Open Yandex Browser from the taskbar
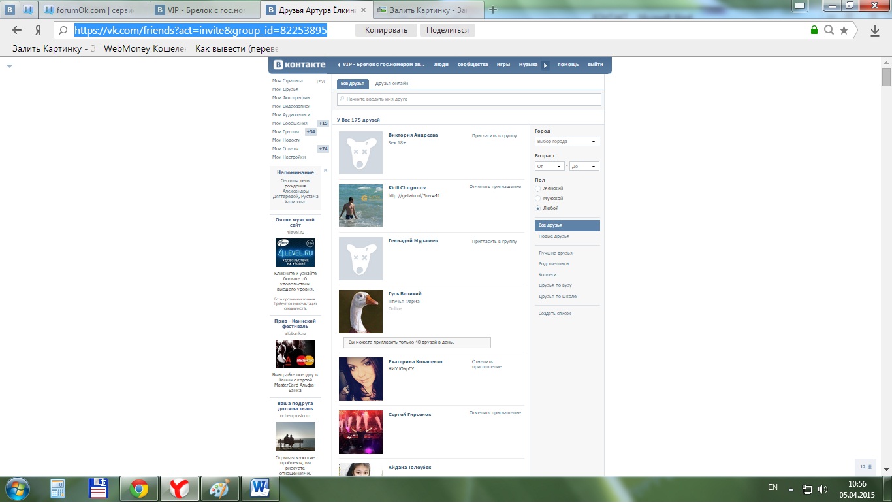892x503 pixels. 179,489
